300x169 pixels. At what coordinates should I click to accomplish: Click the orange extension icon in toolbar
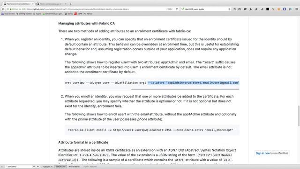[279, 9]
